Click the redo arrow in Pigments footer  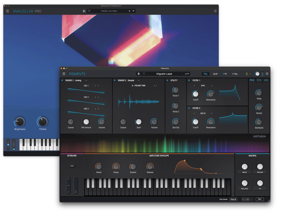tap(252, 199)
